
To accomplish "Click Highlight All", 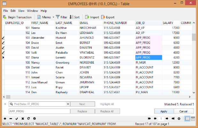I will click(x=107, y=104).
